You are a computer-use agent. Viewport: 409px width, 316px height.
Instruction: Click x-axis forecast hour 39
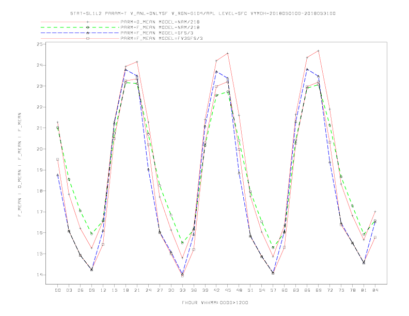tap(205, 290)
